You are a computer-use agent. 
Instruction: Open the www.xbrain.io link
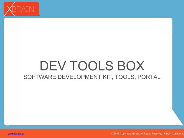coord(16,134)
